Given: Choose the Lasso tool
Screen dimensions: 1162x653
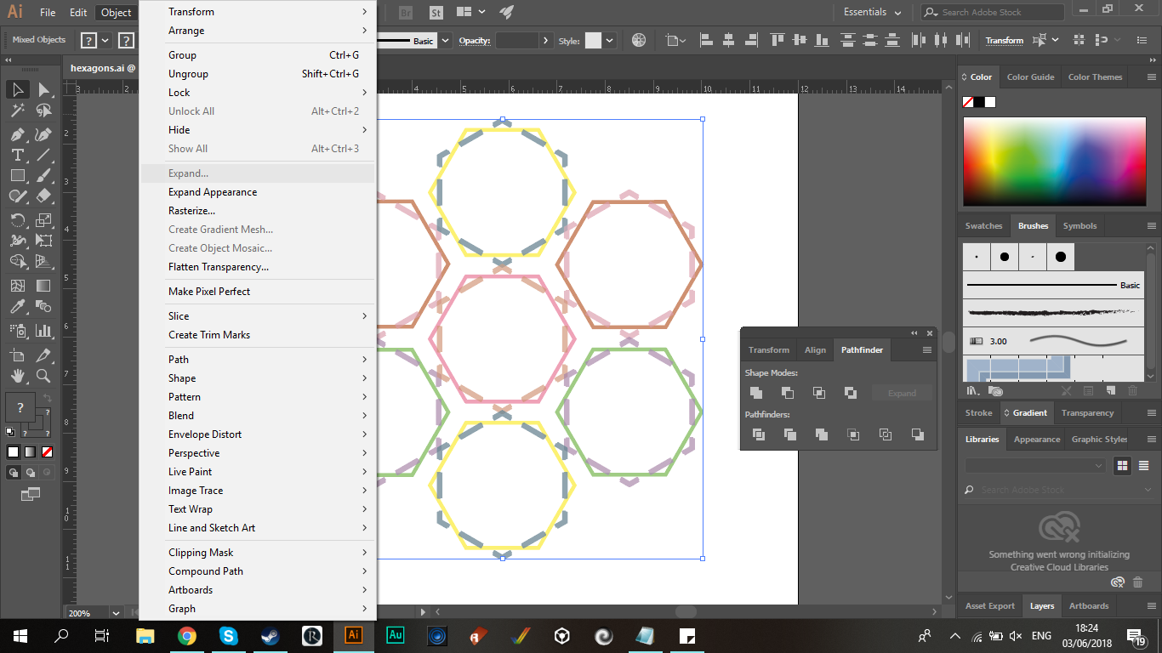Looking at the screenshot, I should 43,111.
